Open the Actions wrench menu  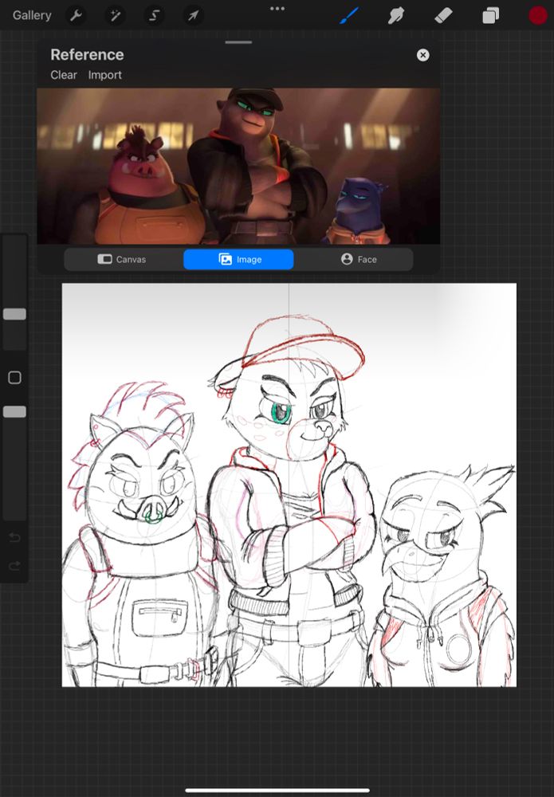[x=77, y=16]
